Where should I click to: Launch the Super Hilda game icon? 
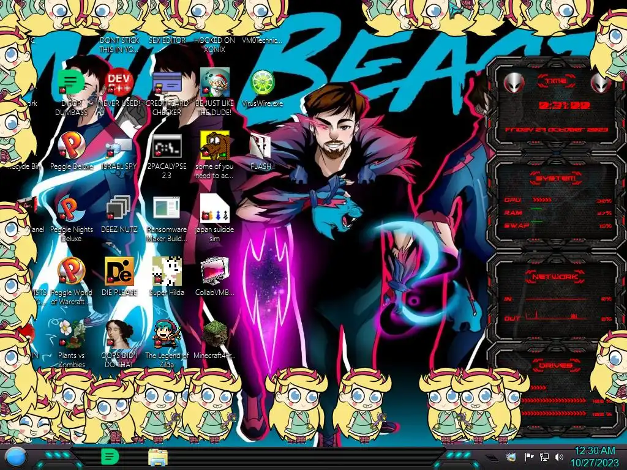(x=167, y=271)
